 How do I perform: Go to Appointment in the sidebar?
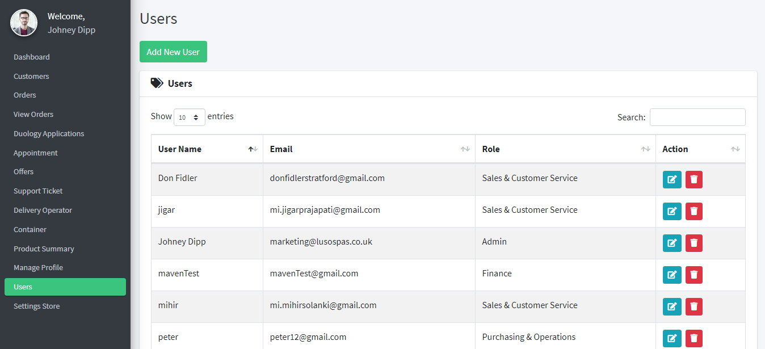click(36, 153)
